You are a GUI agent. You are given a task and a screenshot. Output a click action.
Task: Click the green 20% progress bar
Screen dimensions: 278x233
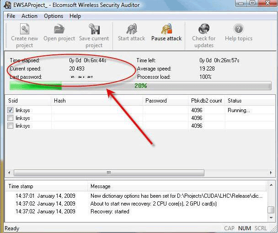click(141, 86)
